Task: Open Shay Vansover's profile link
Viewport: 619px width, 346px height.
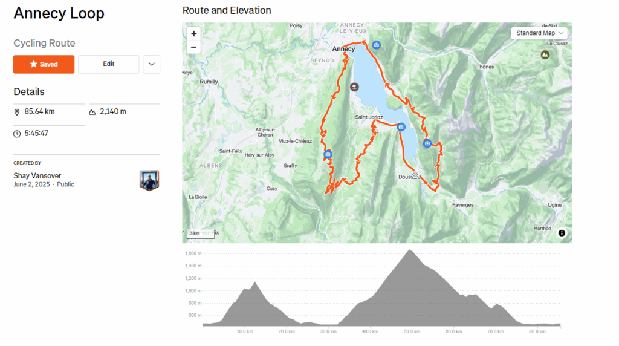Action: (37, 175)
